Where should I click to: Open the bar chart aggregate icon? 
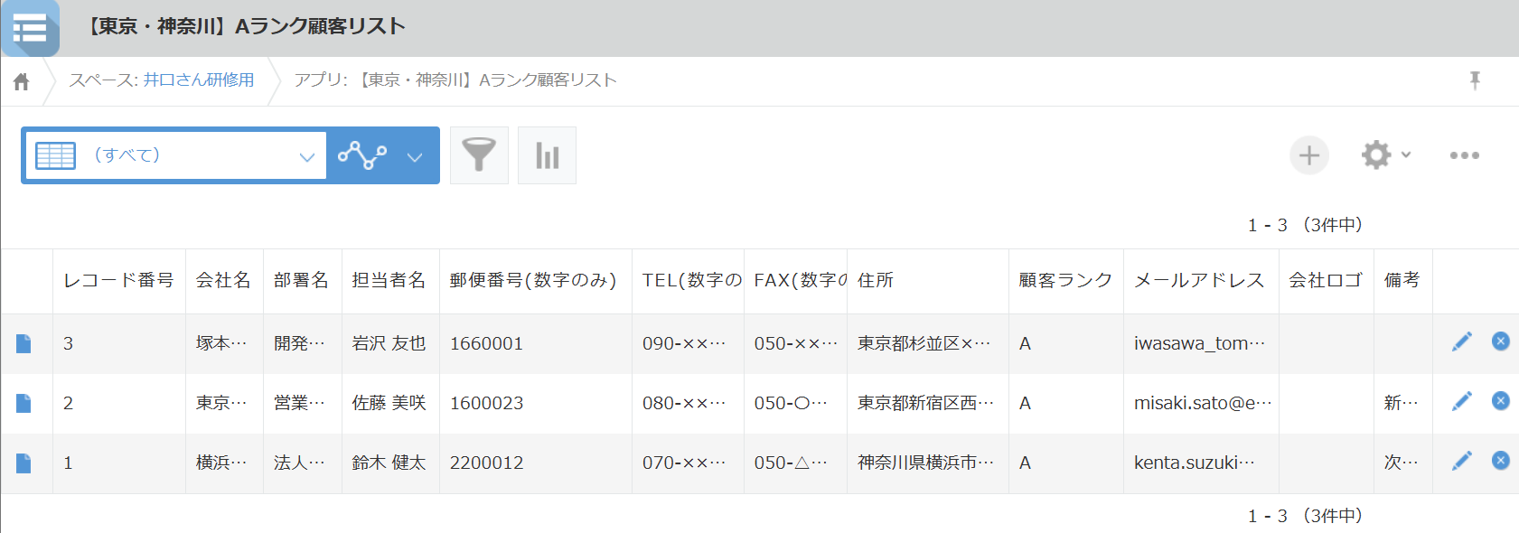[x=547, y=155]
